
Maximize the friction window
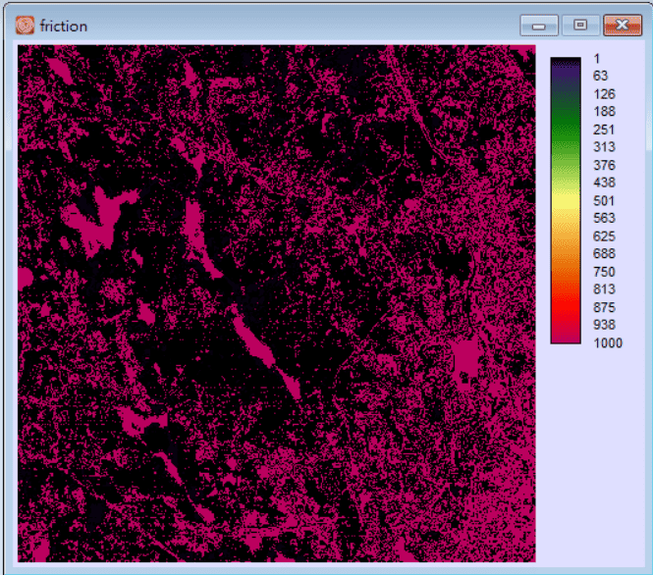click(x=580, y=26)
